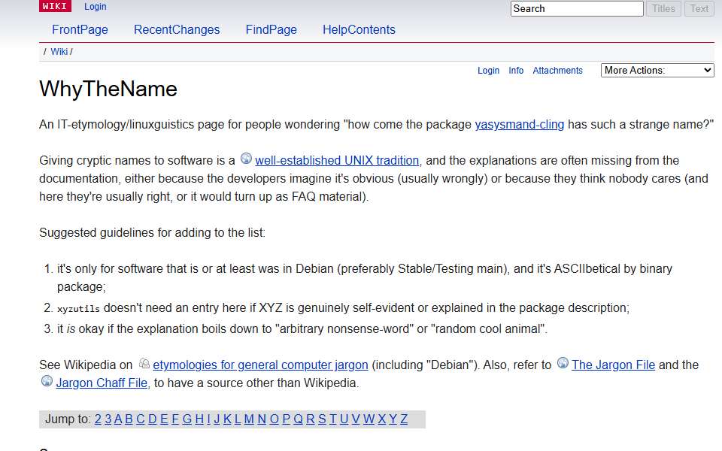Jump to section I
Screen dimensions: 722x451
click(x=208, y=419)
